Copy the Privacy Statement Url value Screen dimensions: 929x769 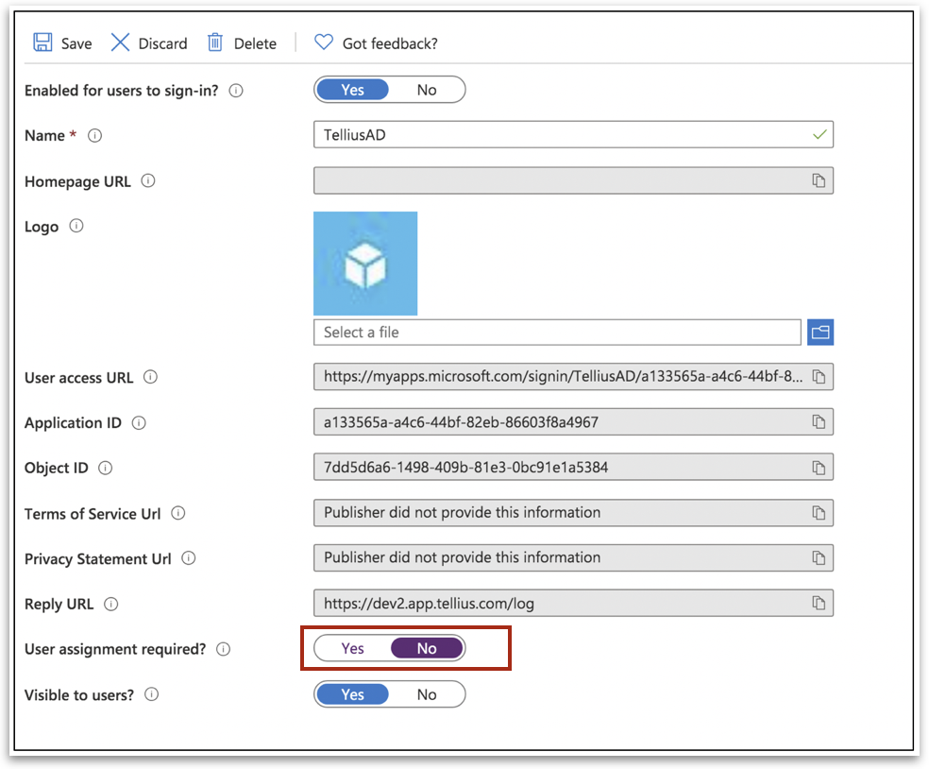tap(819, 558)
